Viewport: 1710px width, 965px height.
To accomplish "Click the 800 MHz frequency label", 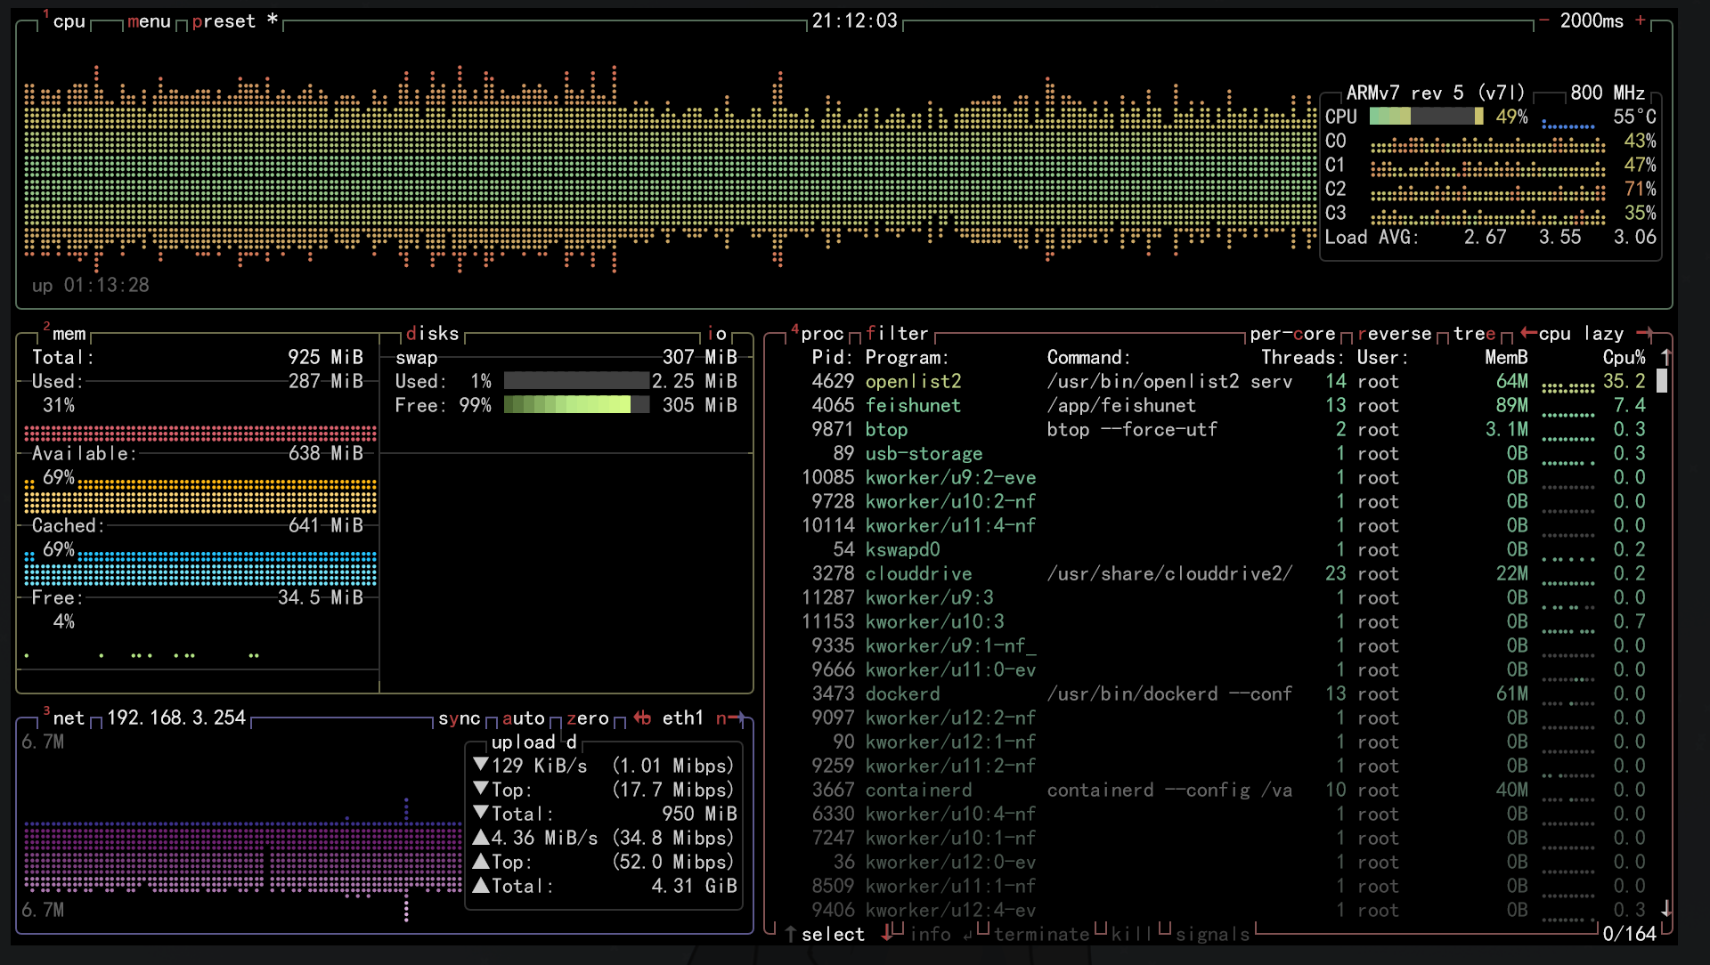I will click(x=1608, y=93).
